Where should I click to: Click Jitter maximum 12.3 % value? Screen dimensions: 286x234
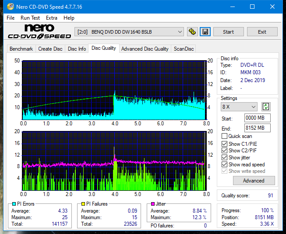(x=200, y=217)
